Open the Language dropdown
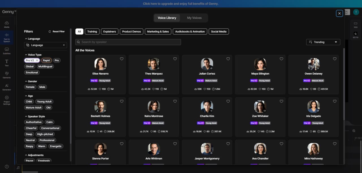This screenshot has height=173, width=362. pos(46,45)
